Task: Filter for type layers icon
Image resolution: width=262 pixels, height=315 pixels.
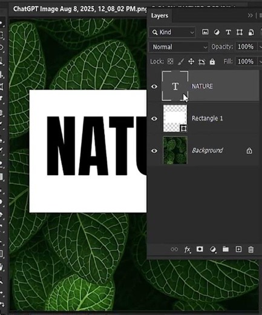Action: pyautogui.click(x=228, y=32)
